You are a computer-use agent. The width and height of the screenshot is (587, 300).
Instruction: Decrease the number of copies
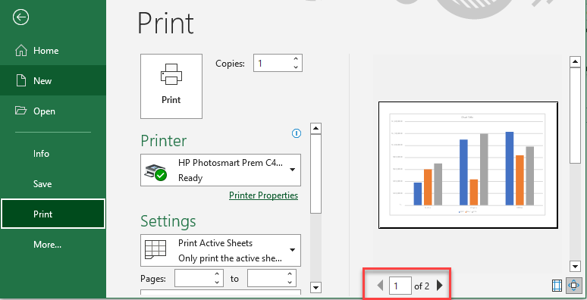pos(296,67)
